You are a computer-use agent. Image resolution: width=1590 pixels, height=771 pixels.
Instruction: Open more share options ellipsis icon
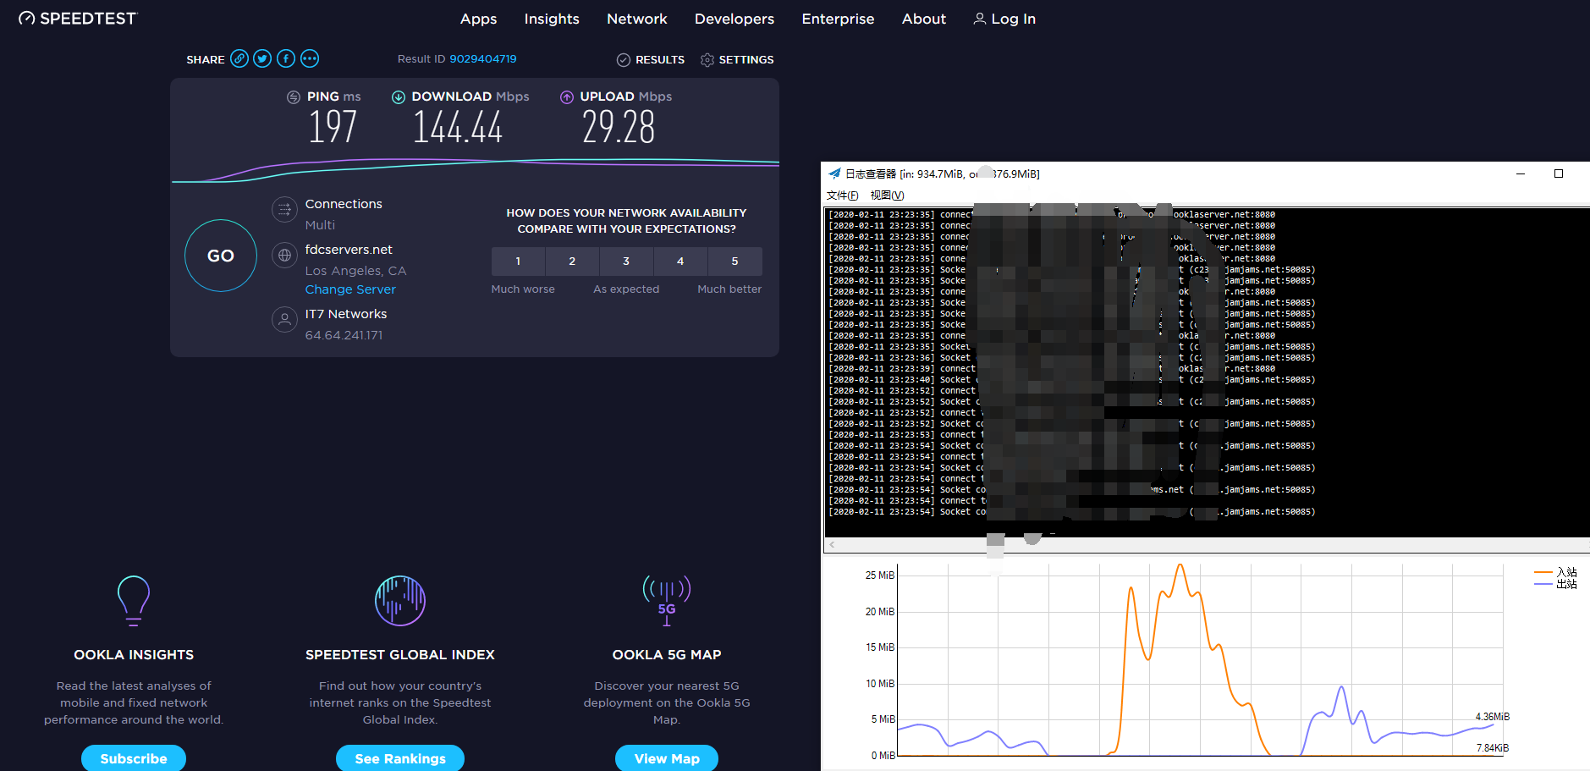click(x=310, y=58)
